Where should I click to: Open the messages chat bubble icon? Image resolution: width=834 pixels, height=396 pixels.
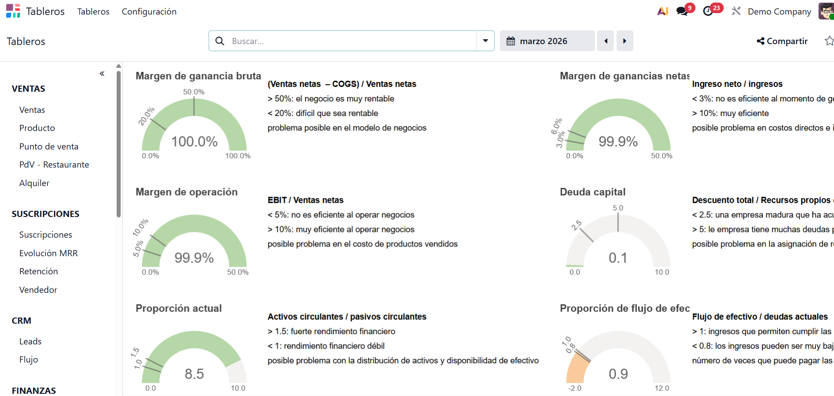click(x=682, y=11)
